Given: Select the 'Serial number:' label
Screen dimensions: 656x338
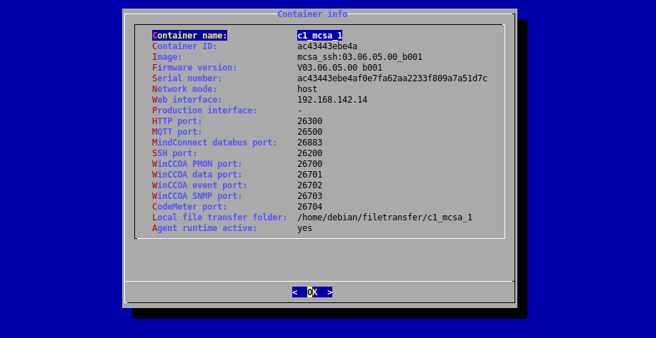Looking at the screenshot, I should (x=187, y=78).
